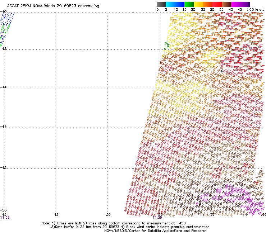Select the '-42' longitude axis label

click(55, 215)
